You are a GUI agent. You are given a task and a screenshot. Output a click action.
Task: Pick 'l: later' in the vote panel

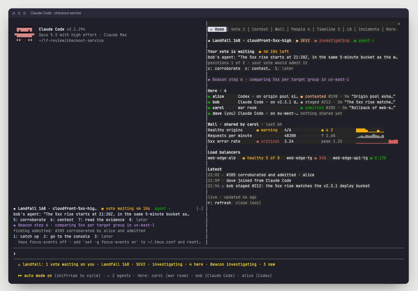click(x=284, y=69)
